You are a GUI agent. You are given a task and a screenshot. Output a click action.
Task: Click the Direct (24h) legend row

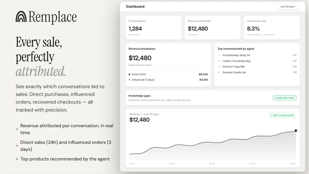[x=168, y=74]
